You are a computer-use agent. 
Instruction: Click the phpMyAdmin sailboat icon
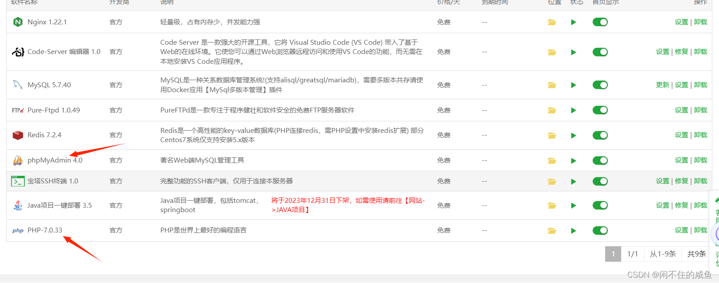[x=18, y=160]
